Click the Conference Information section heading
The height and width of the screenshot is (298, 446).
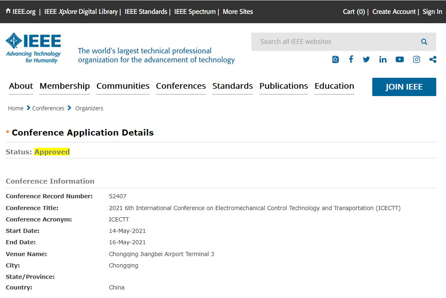pos(50,181)
